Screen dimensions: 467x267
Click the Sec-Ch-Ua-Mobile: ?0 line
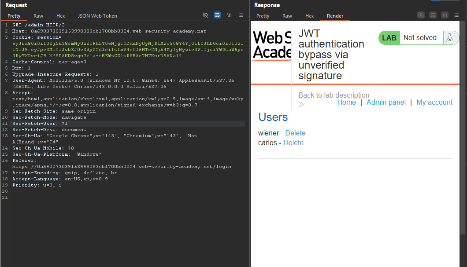(43, 148)
